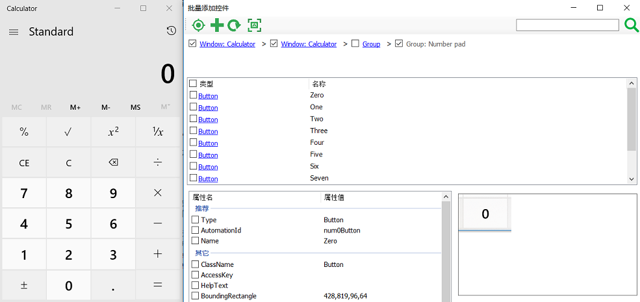
Task: Check the box beside the Zero button row
Action: tap(193, 95)
